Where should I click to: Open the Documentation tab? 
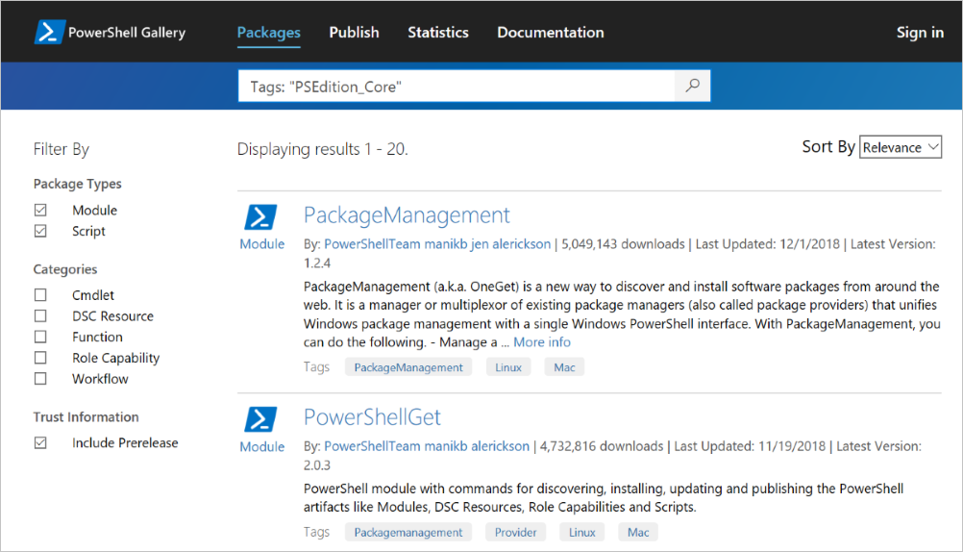(551, 33)
